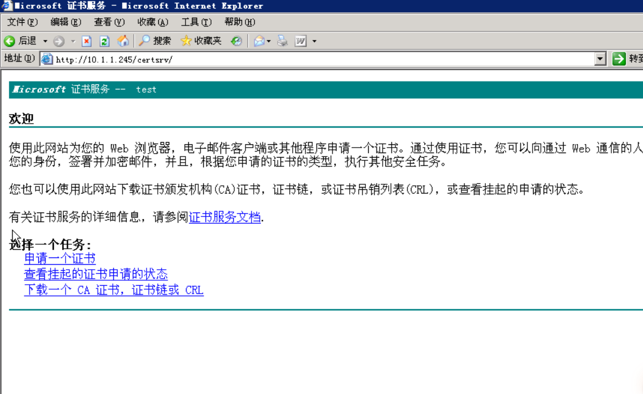Click the 选择一个任务 heading text
Viewport: 643px width, 394px height.
tap(50, 245)
